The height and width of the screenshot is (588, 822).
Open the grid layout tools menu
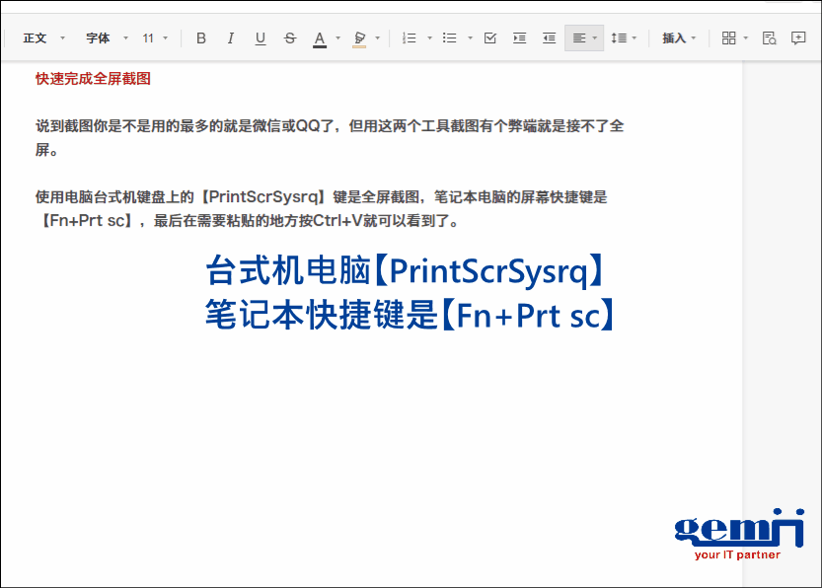tap(729, 38)
